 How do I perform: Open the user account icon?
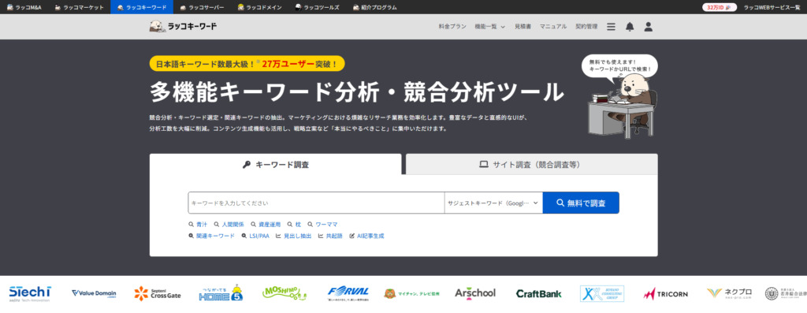click(x=648, y=27)
